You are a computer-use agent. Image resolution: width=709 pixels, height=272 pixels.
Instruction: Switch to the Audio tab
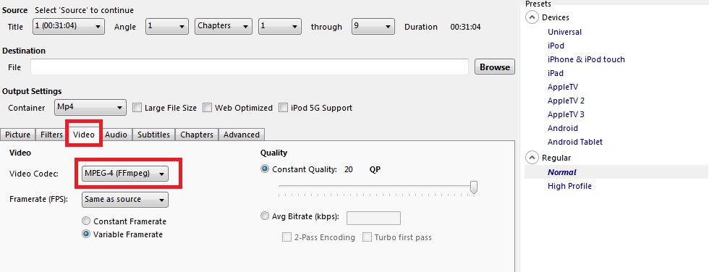[116, 135]
